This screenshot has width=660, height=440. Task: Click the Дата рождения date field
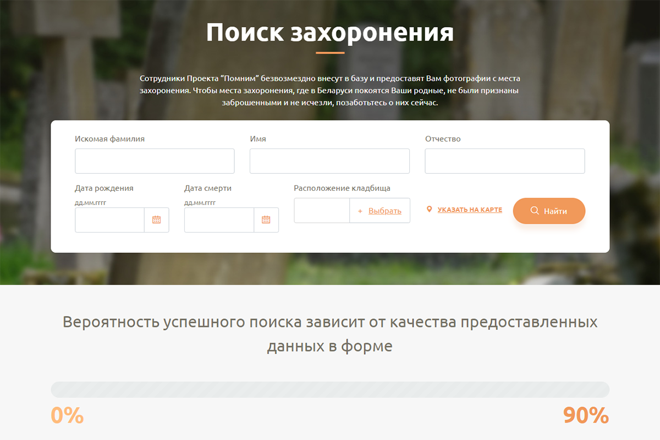pos(110,220)
